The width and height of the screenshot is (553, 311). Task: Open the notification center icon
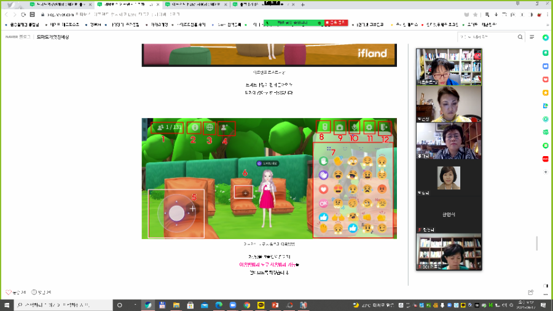tap(544, 305)
